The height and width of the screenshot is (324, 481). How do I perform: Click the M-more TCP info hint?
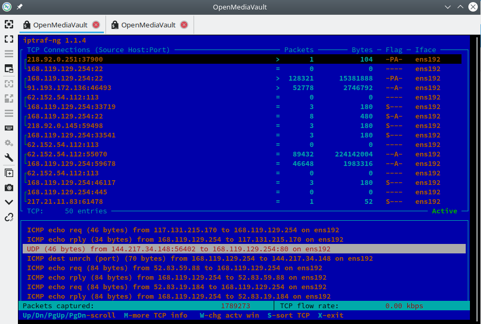point(156,316)
